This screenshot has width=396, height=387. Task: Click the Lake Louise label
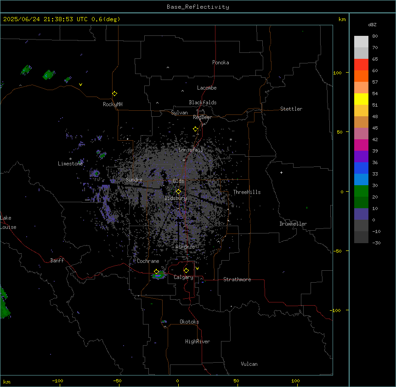[8, 222]
